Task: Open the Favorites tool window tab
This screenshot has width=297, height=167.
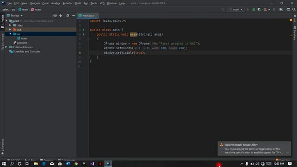Action: pyautogui.click(x=2, y=147)
